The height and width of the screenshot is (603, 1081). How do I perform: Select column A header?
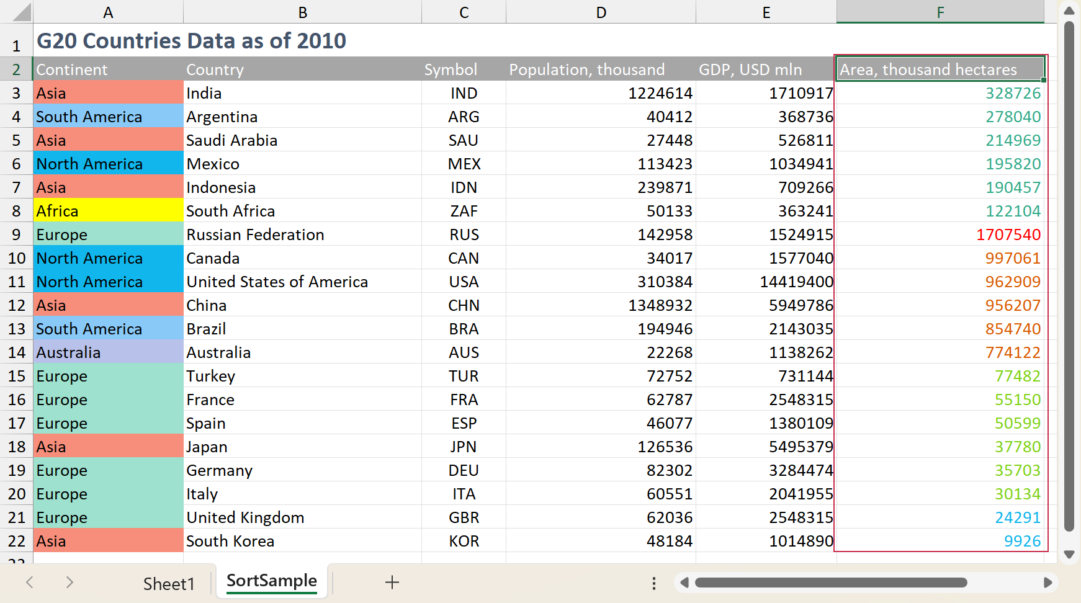click(x=108, y=12)
